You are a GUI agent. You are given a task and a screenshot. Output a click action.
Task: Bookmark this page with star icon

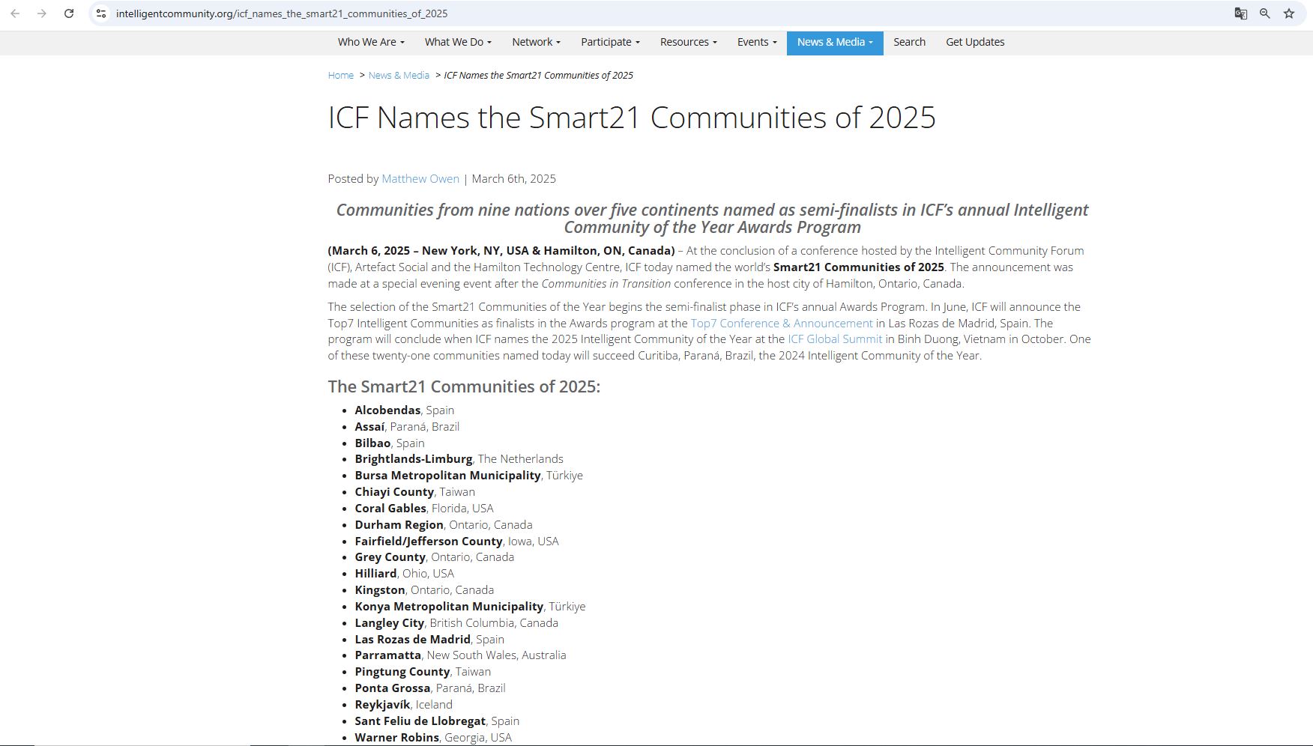(x=1289, y=13)
